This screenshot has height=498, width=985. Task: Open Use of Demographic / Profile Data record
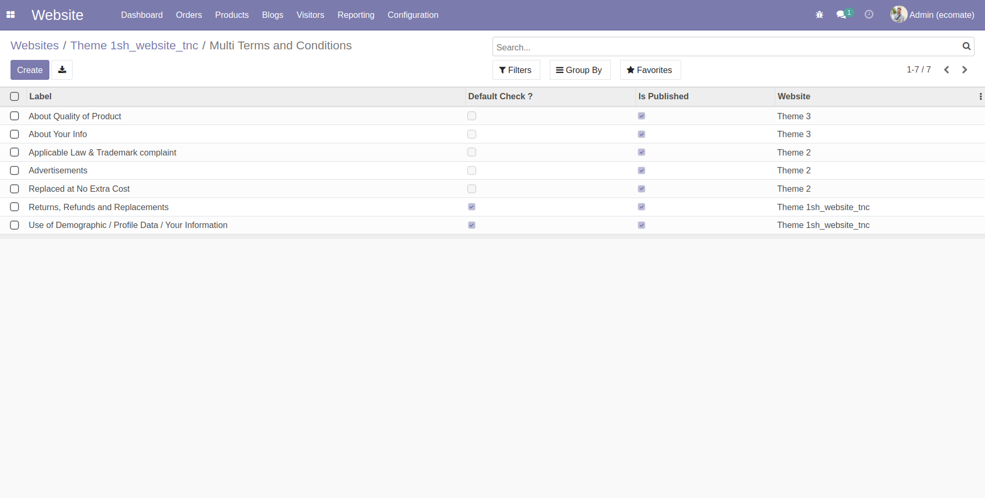pos(128,225)
